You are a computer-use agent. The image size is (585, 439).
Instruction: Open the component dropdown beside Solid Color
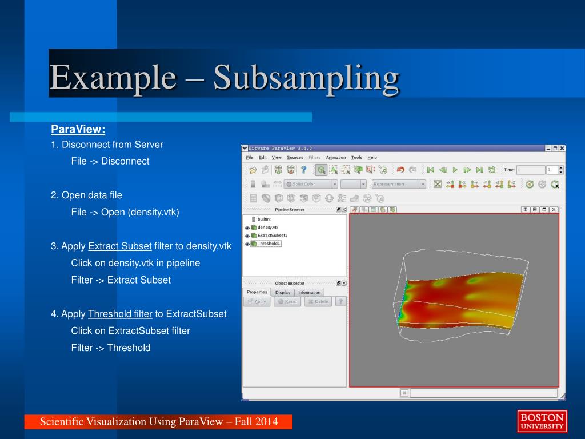[x=354, y=184]
